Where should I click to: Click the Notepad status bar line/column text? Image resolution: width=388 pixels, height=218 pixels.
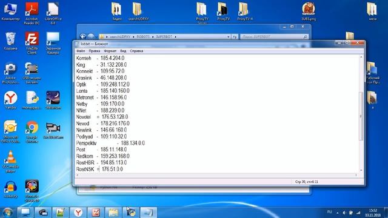click(x=306, y=182)
